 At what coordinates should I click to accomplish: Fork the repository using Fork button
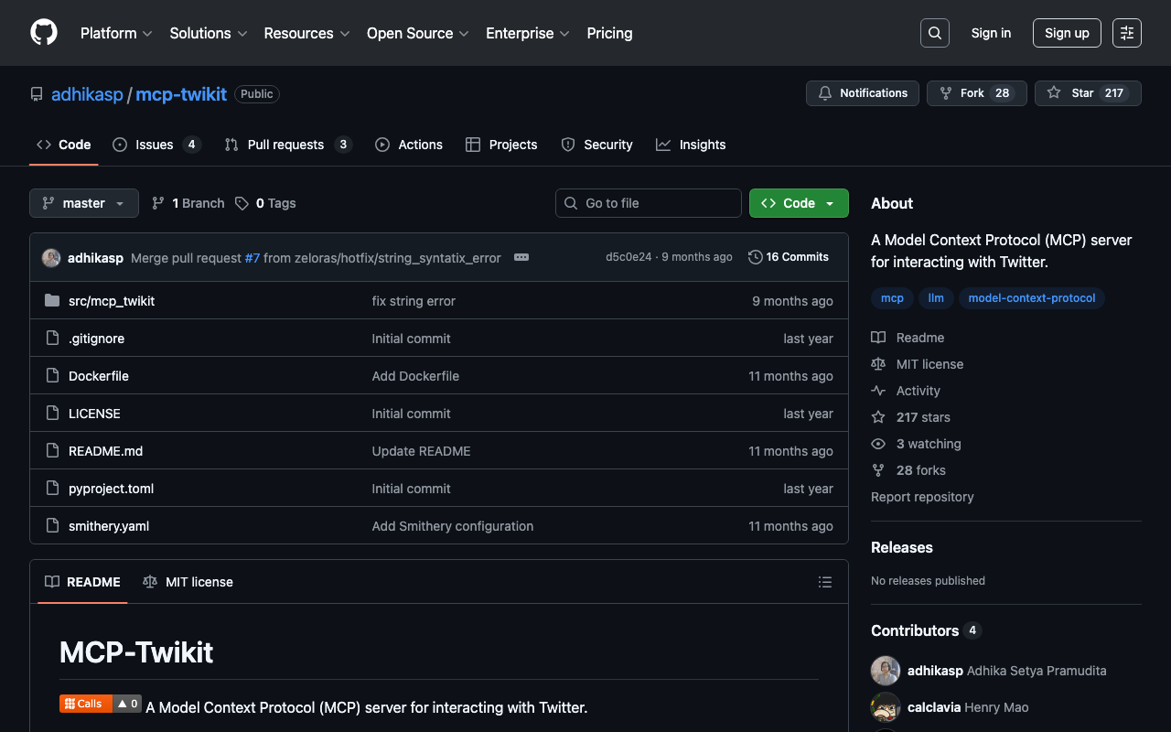coord(975,93)
